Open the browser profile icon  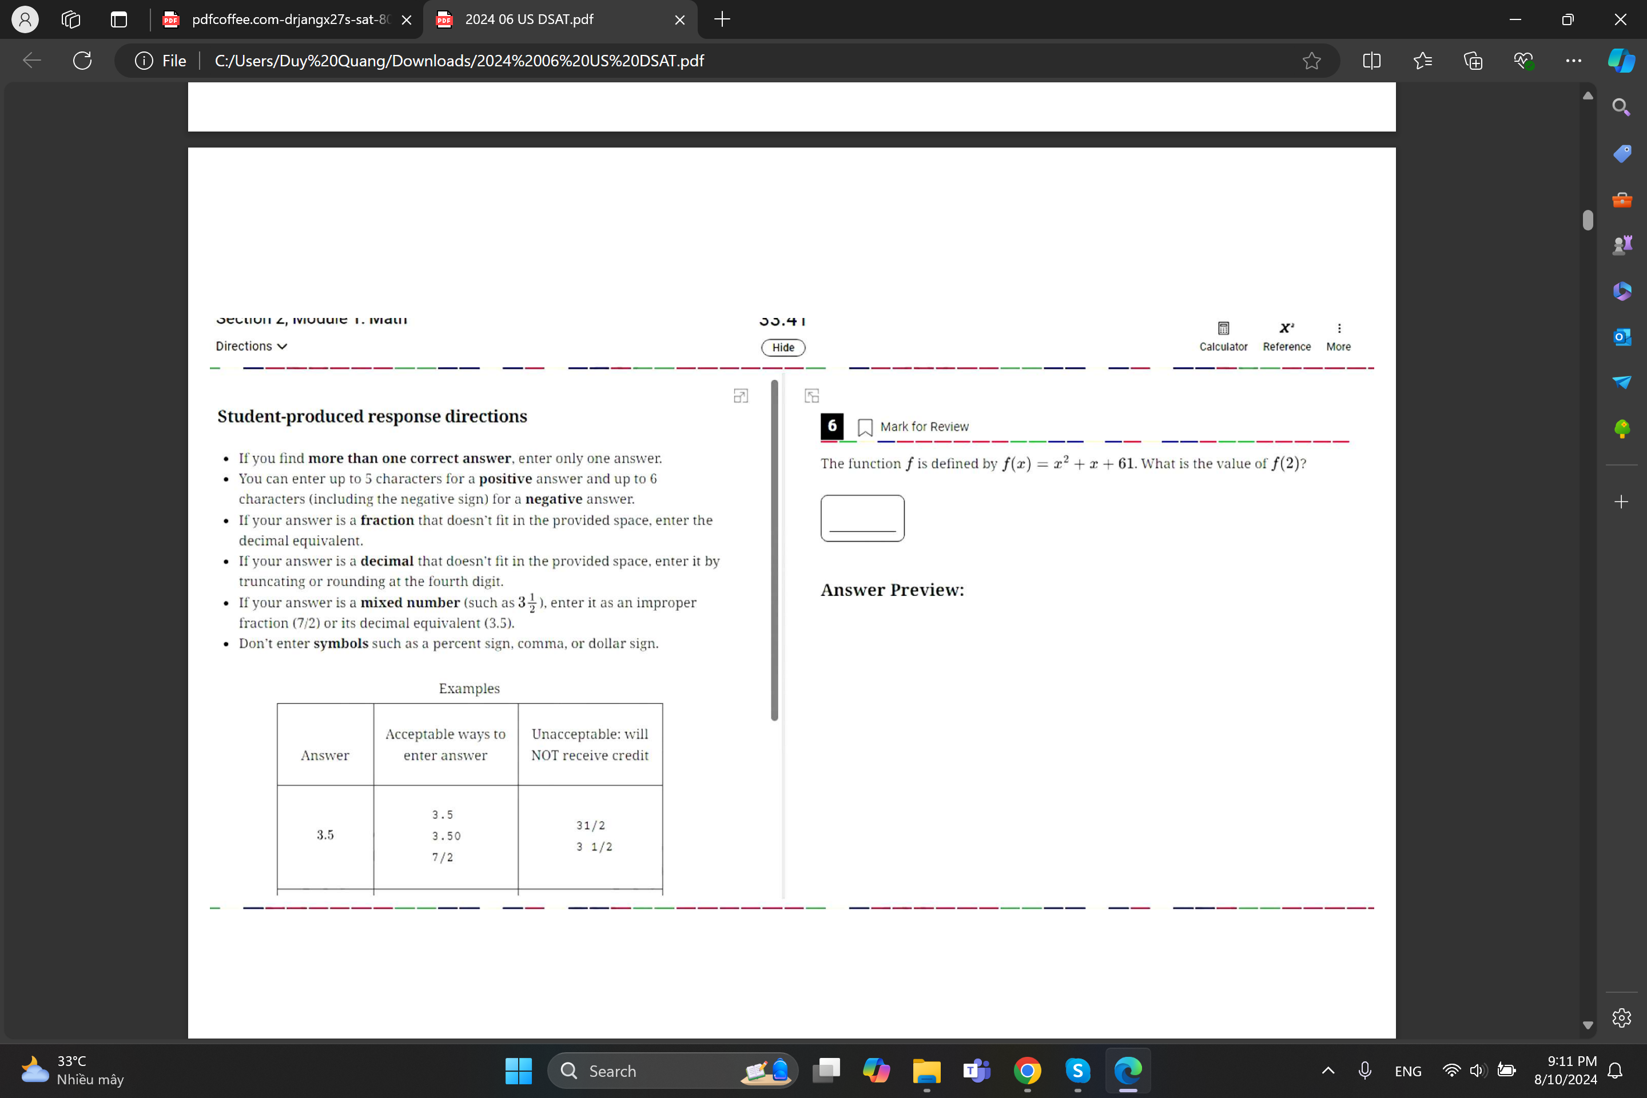25,19
